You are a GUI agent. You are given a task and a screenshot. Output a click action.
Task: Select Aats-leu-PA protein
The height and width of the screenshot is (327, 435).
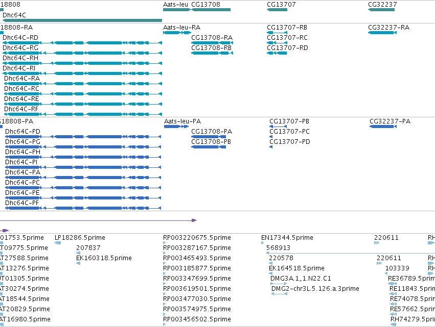(176, 127)
